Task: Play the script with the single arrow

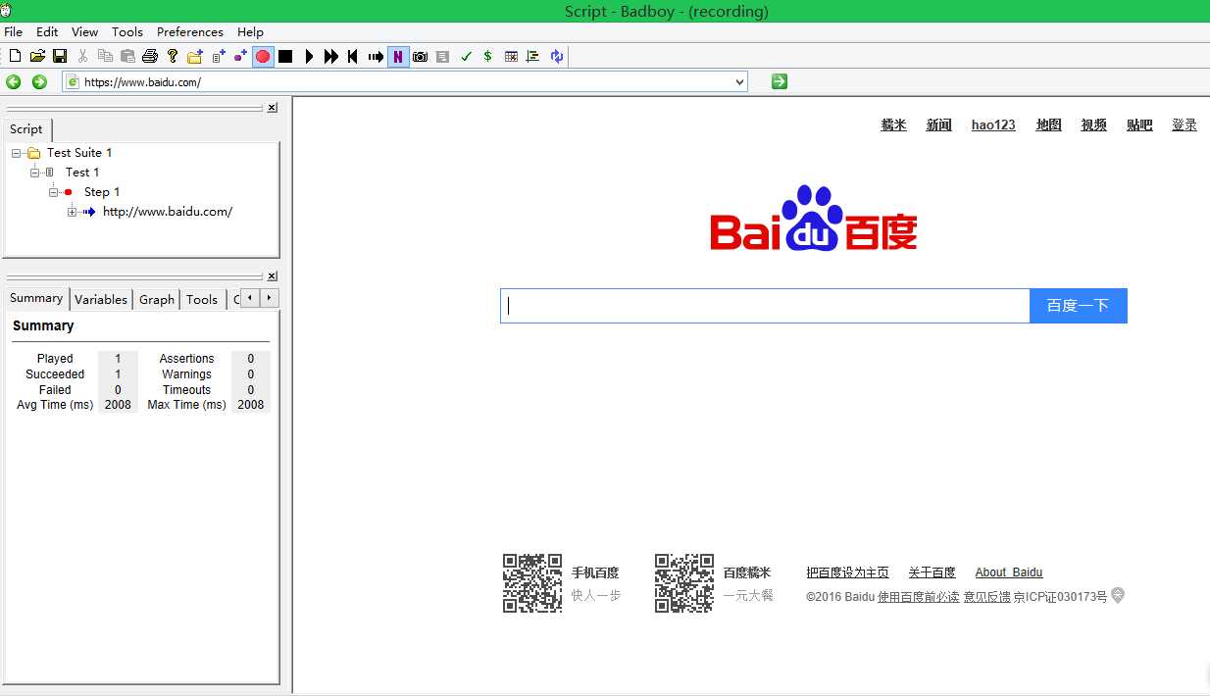Action: click(309, 57)
